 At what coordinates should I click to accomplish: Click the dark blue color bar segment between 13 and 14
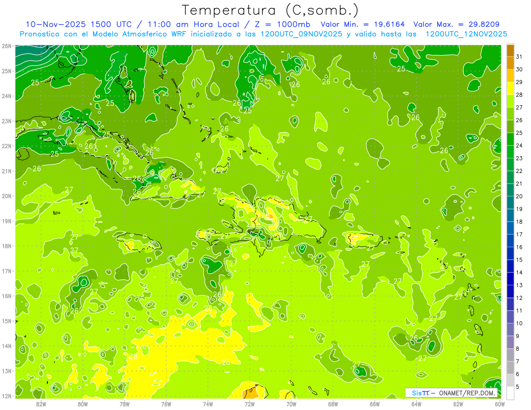click(510, 279)
